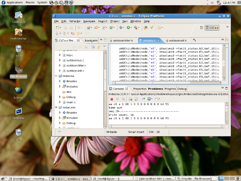
Task: Click the Run toolbar button
Action: point(128,28)
